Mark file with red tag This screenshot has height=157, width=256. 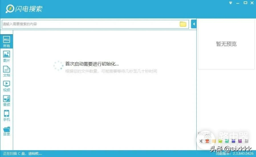pos(207,141)
